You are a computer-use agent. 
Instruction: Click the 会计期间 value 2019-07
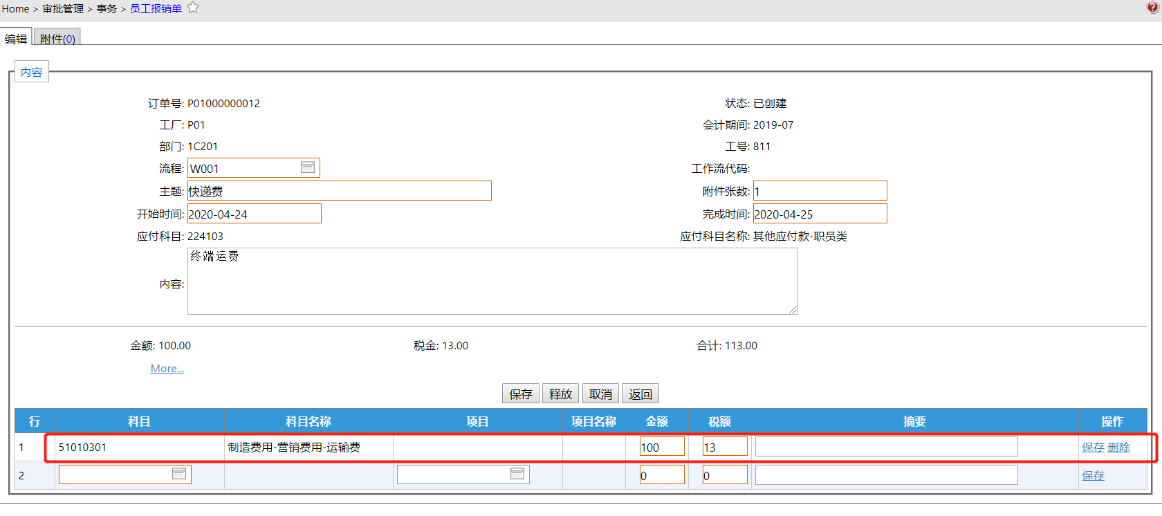pos(773,125)
